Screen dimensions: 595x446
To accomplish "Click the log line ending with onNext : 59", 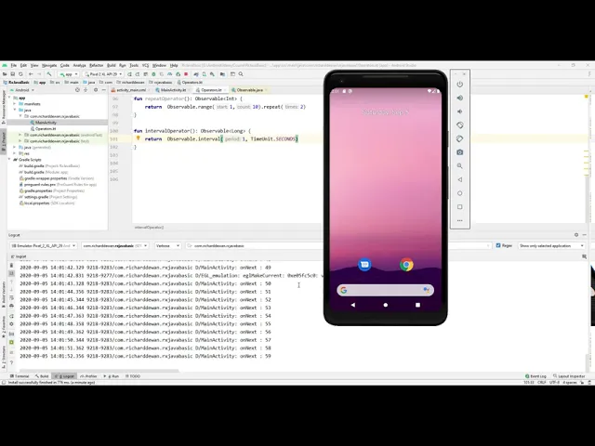I will click(145, 356).
